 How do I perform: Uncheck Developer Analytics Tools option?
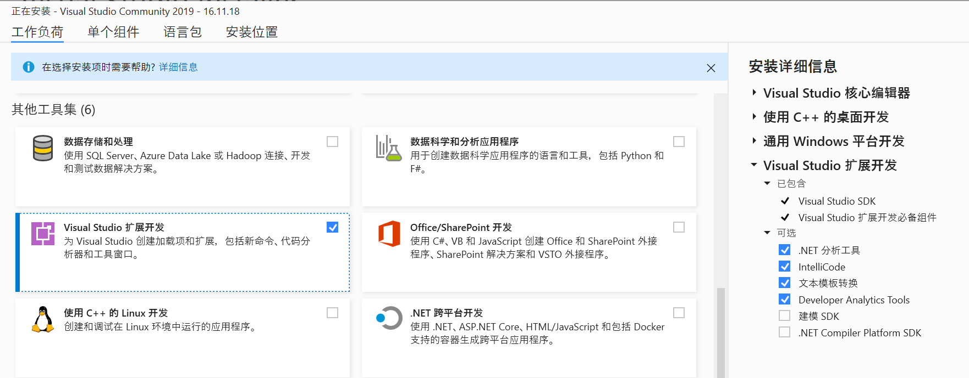click(785, 300)
